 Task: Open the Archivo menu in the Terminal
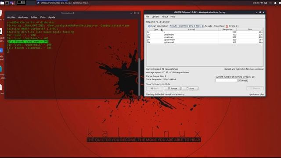coord(11,18)
